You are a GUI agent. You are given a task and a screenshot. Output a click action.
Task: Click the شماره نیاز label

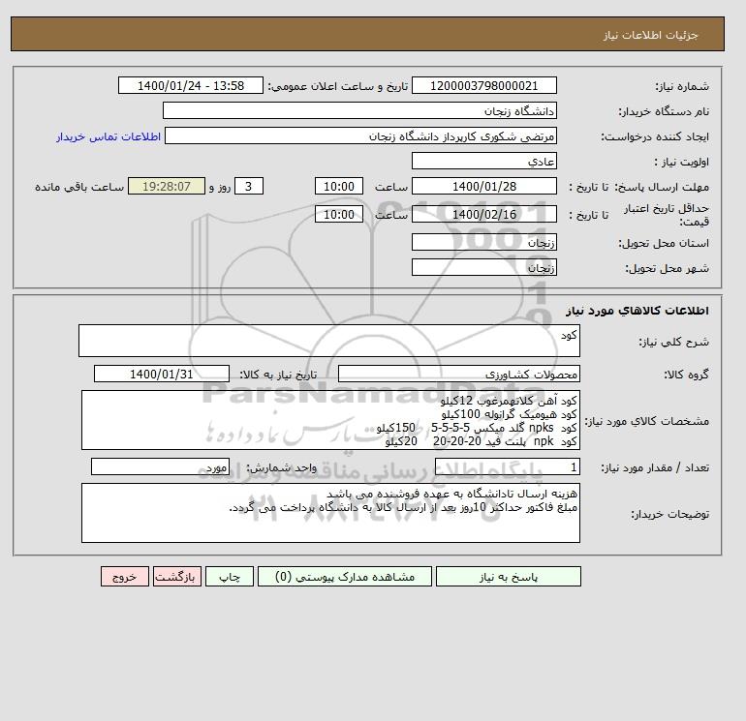(x=682, y=86)
